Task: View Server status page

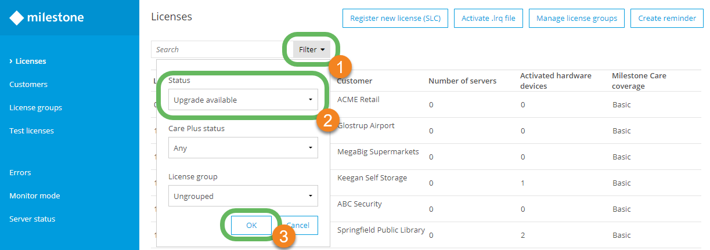Action: pos(33,219)
